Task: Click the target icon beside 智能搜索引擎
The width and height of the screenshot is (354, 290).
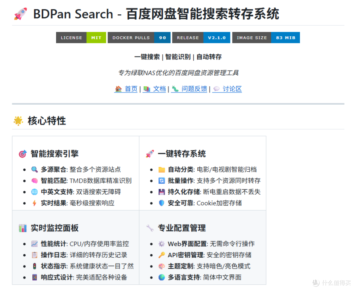Action: tap(23, 154)
